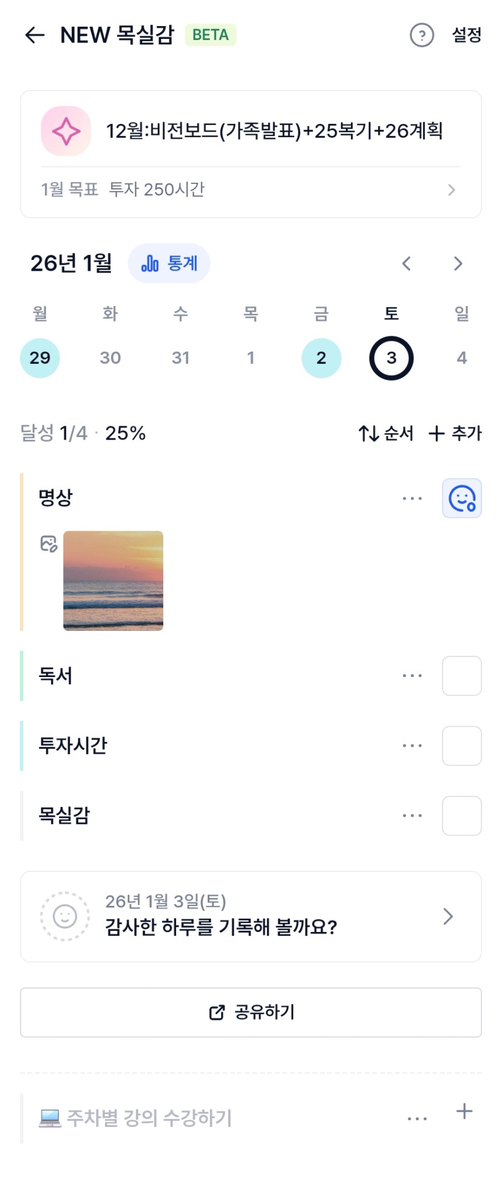The height and width of the screenshot is (1178, 502).
Task: Select date 2 Friday on the calendar
Action: (x=321, y=358)
